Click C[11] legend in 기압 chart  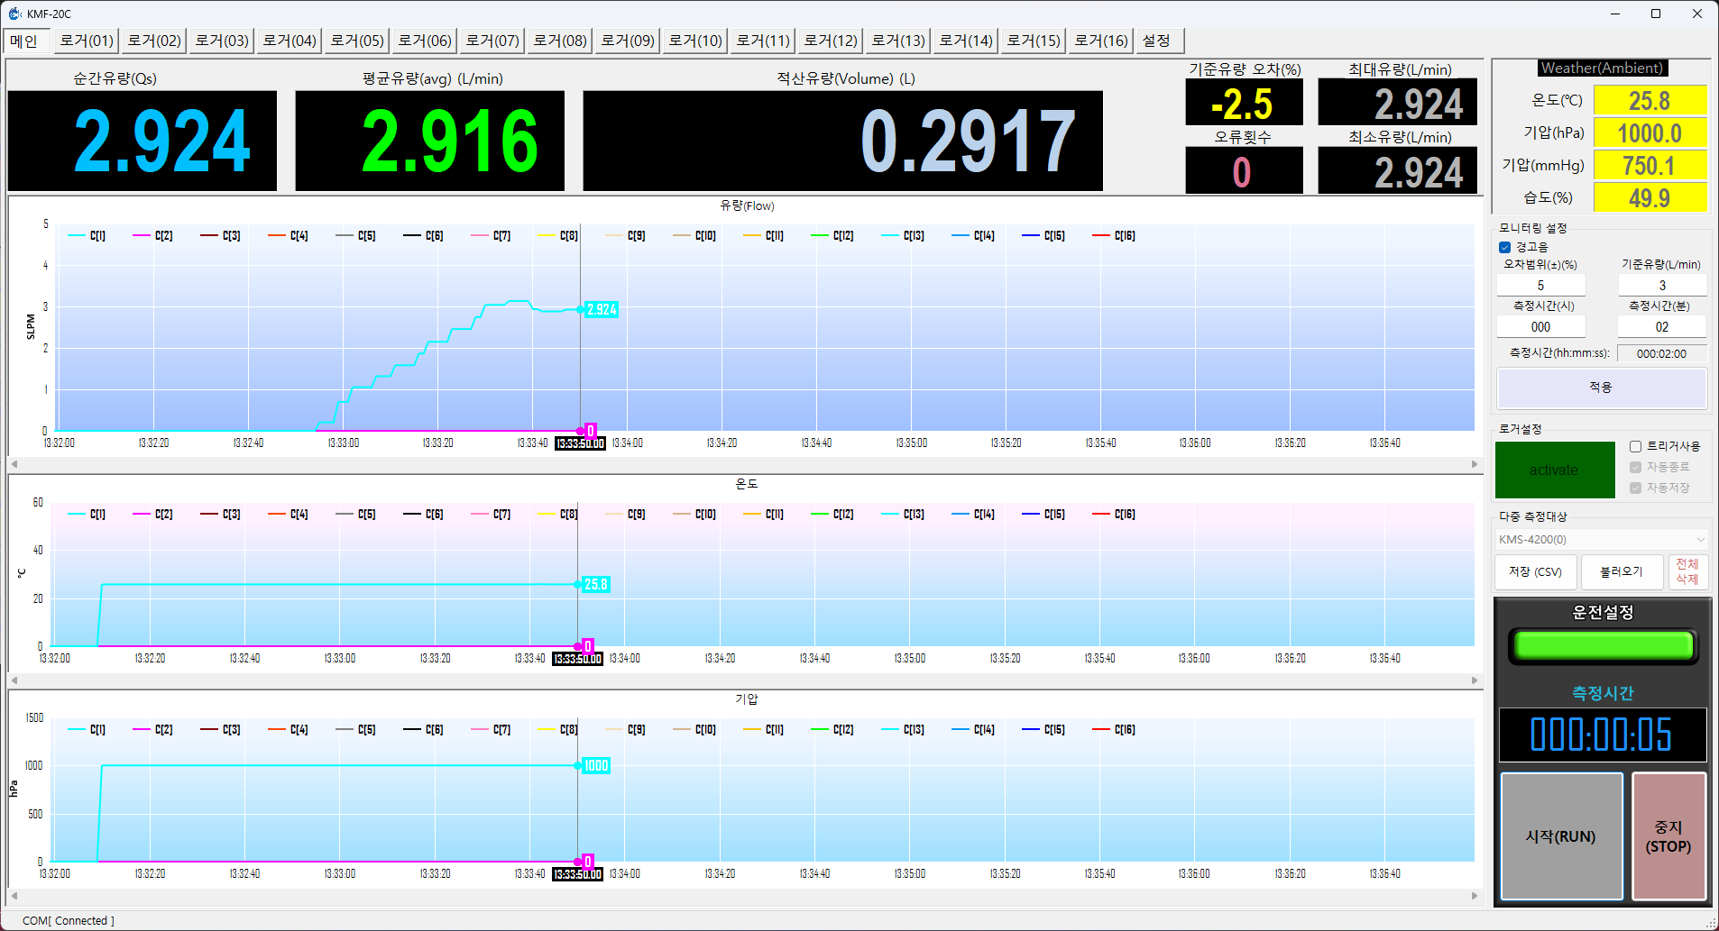[763, 730]
